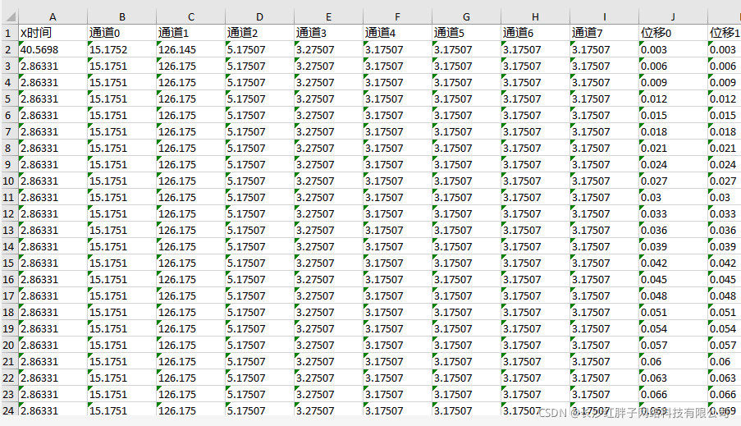Viewport: 741px width, 426px height.
Task: Select row 23 header
Action: coord(10,394)
